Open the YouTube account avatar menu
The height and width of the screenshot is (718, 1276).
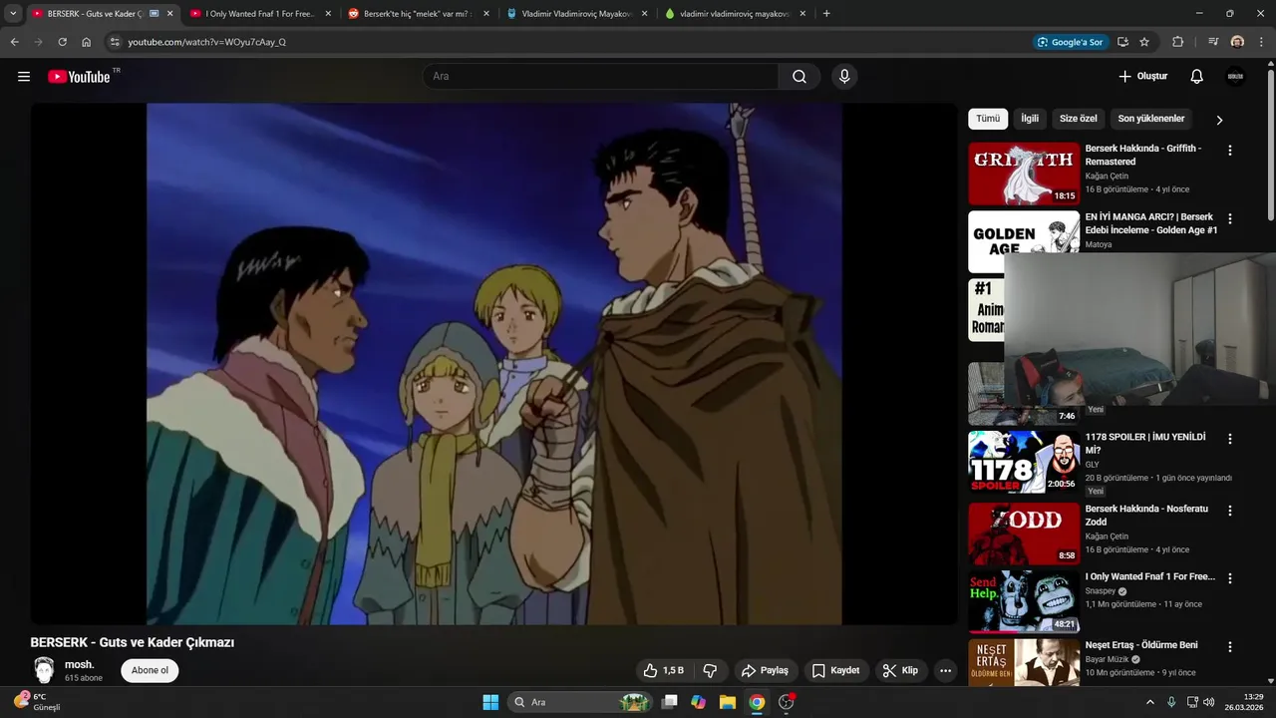pos(1235,77)
